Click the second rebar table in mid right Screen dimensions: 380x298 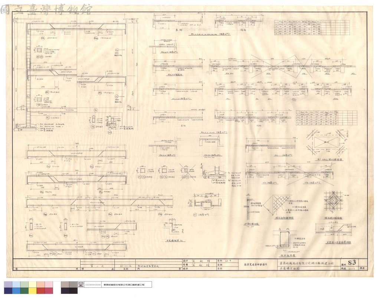[326, 118]
